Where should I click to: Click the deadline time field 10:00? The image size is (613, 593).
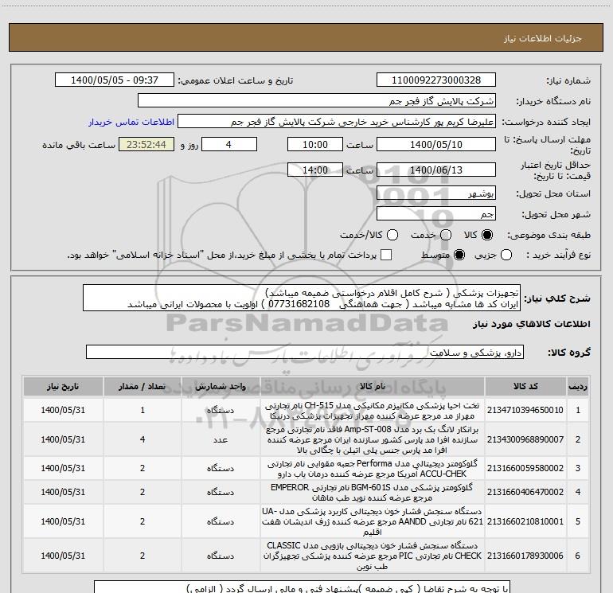click(x=315, y=144)
